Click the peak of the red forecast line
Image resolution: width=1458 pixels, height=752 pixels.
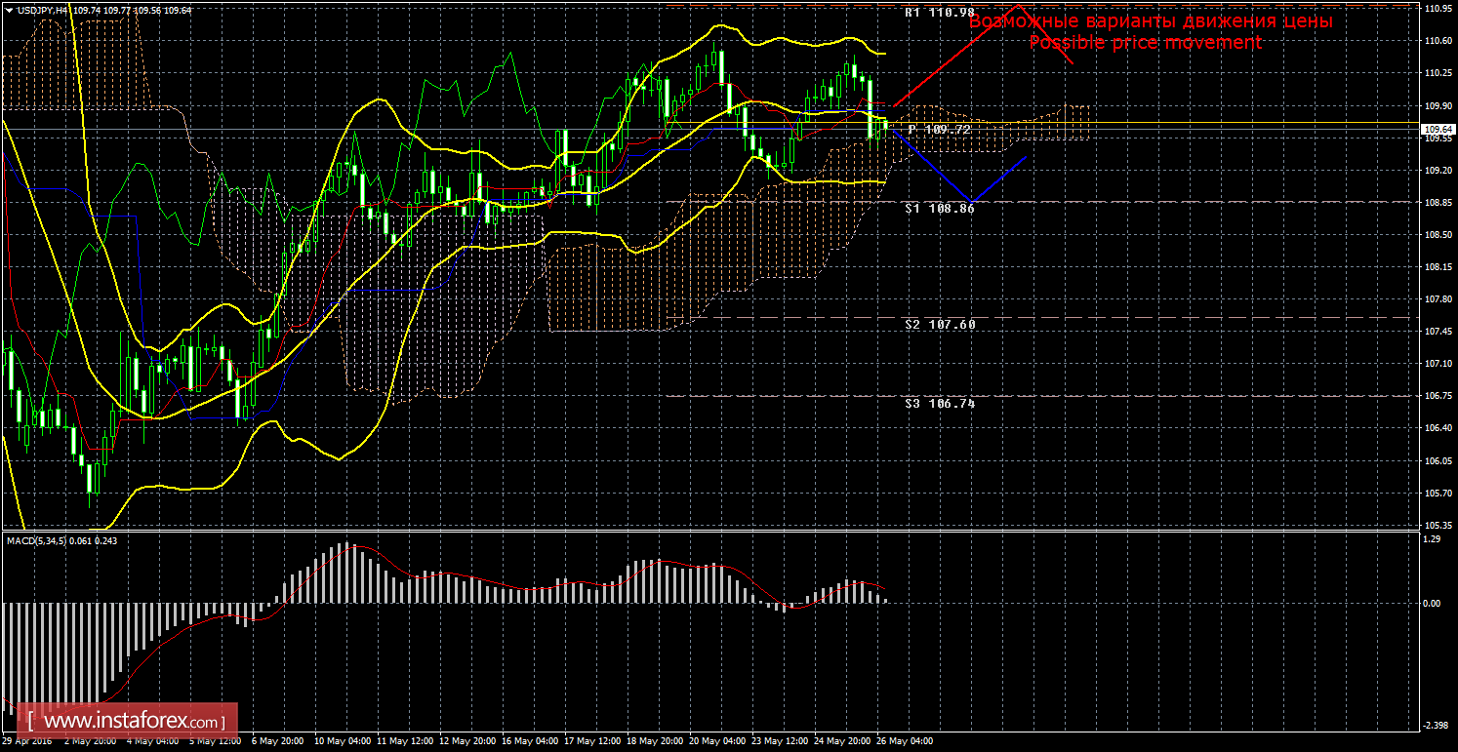click(x=1019, y=5)
